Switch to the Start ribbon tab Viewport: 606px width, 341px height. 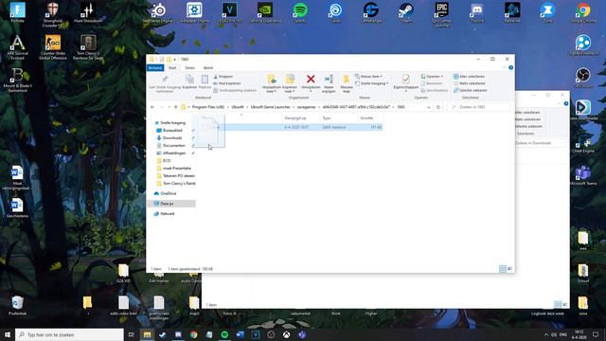(x=172, y=67)
